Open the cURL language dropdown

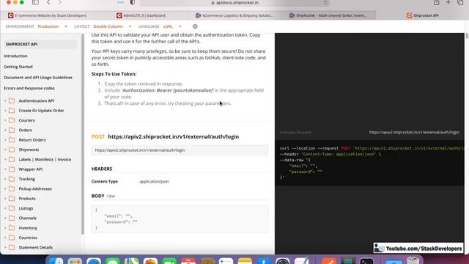(x=172, y=26)
